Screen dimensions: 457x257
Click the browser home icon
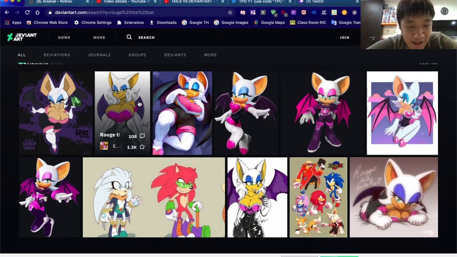coord(37,12)
